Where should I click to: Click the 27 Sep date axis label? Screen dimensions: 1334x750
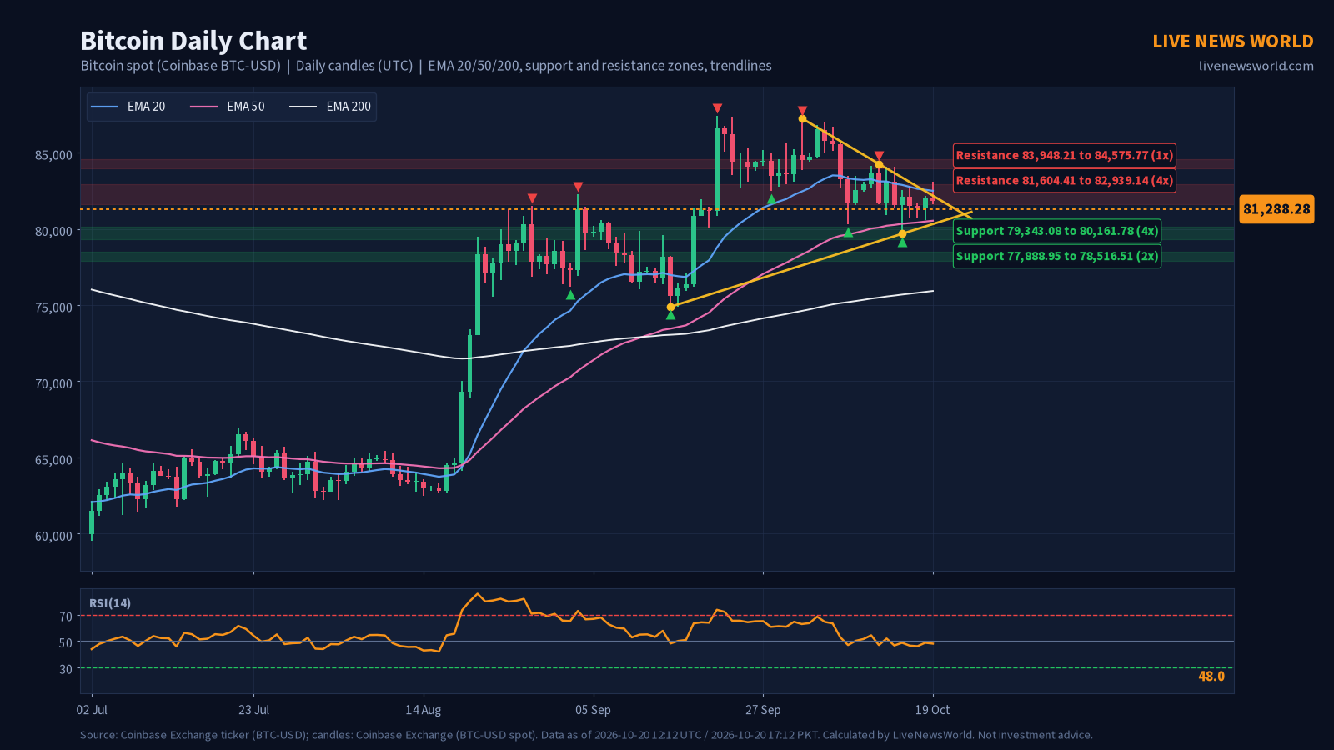763,710
